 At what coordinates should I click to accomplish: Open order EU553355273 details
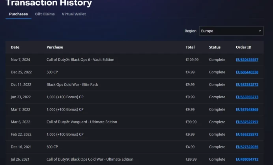pos(247,97)
